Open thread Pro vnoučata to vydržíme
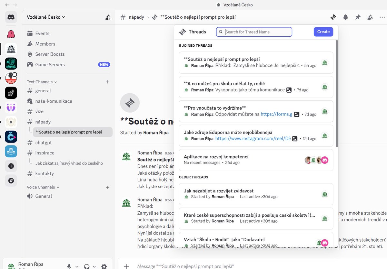Viewport: 387px width, 269px height. [256, 111]
